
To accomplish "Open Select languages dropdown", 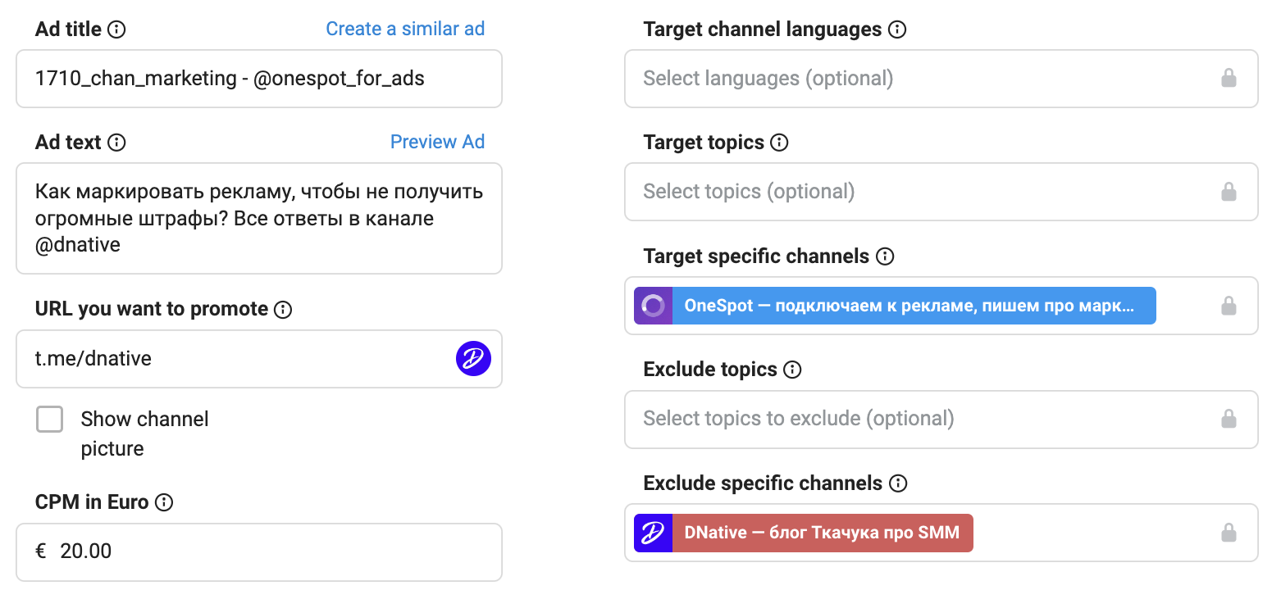I will click(941, 79).
